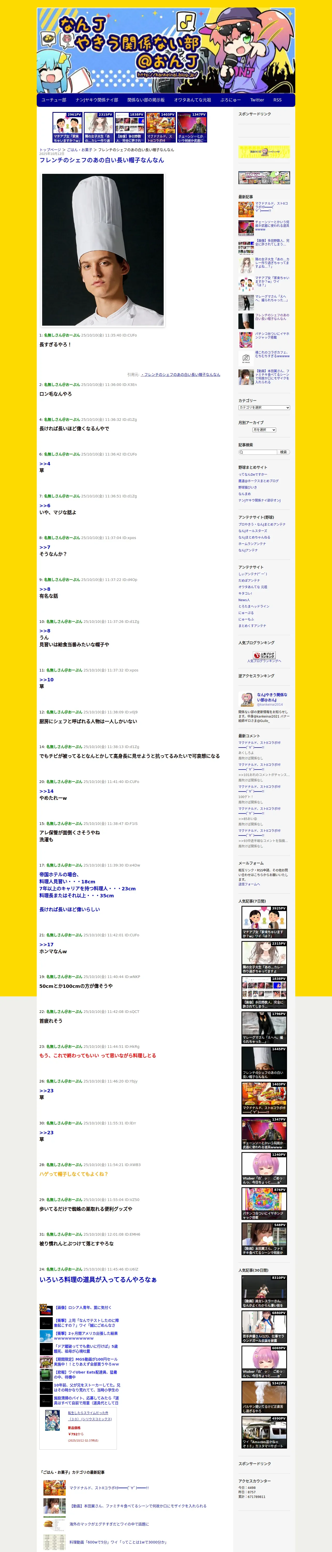The image size is (332, 1552).
Task: Open the RSS nav item
Action: 277,100
